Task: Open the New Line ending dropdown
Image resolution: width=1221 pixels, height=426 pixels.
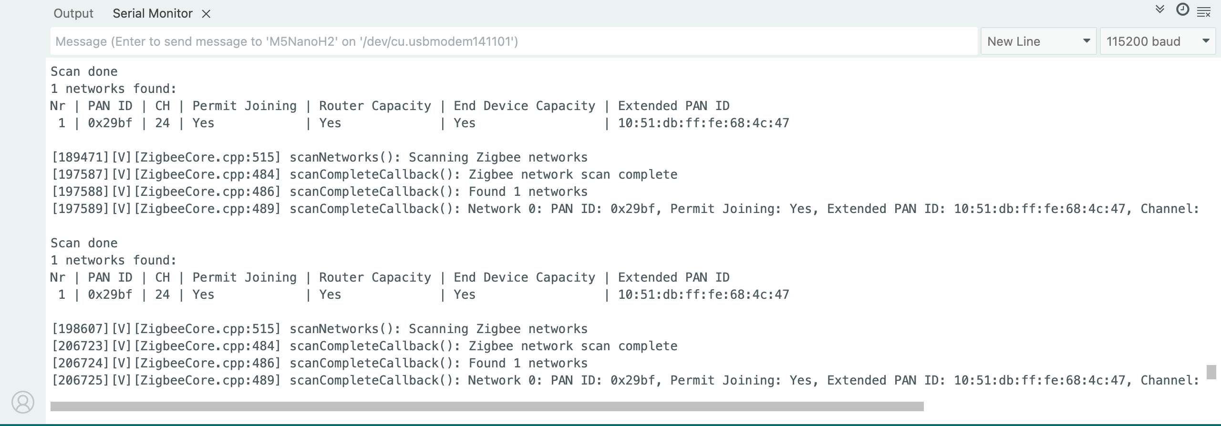Action: pos(1038,41)
